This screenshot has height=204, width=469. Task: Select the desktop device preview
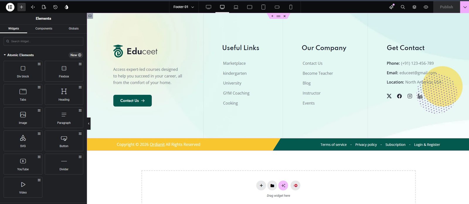[222, 7]
